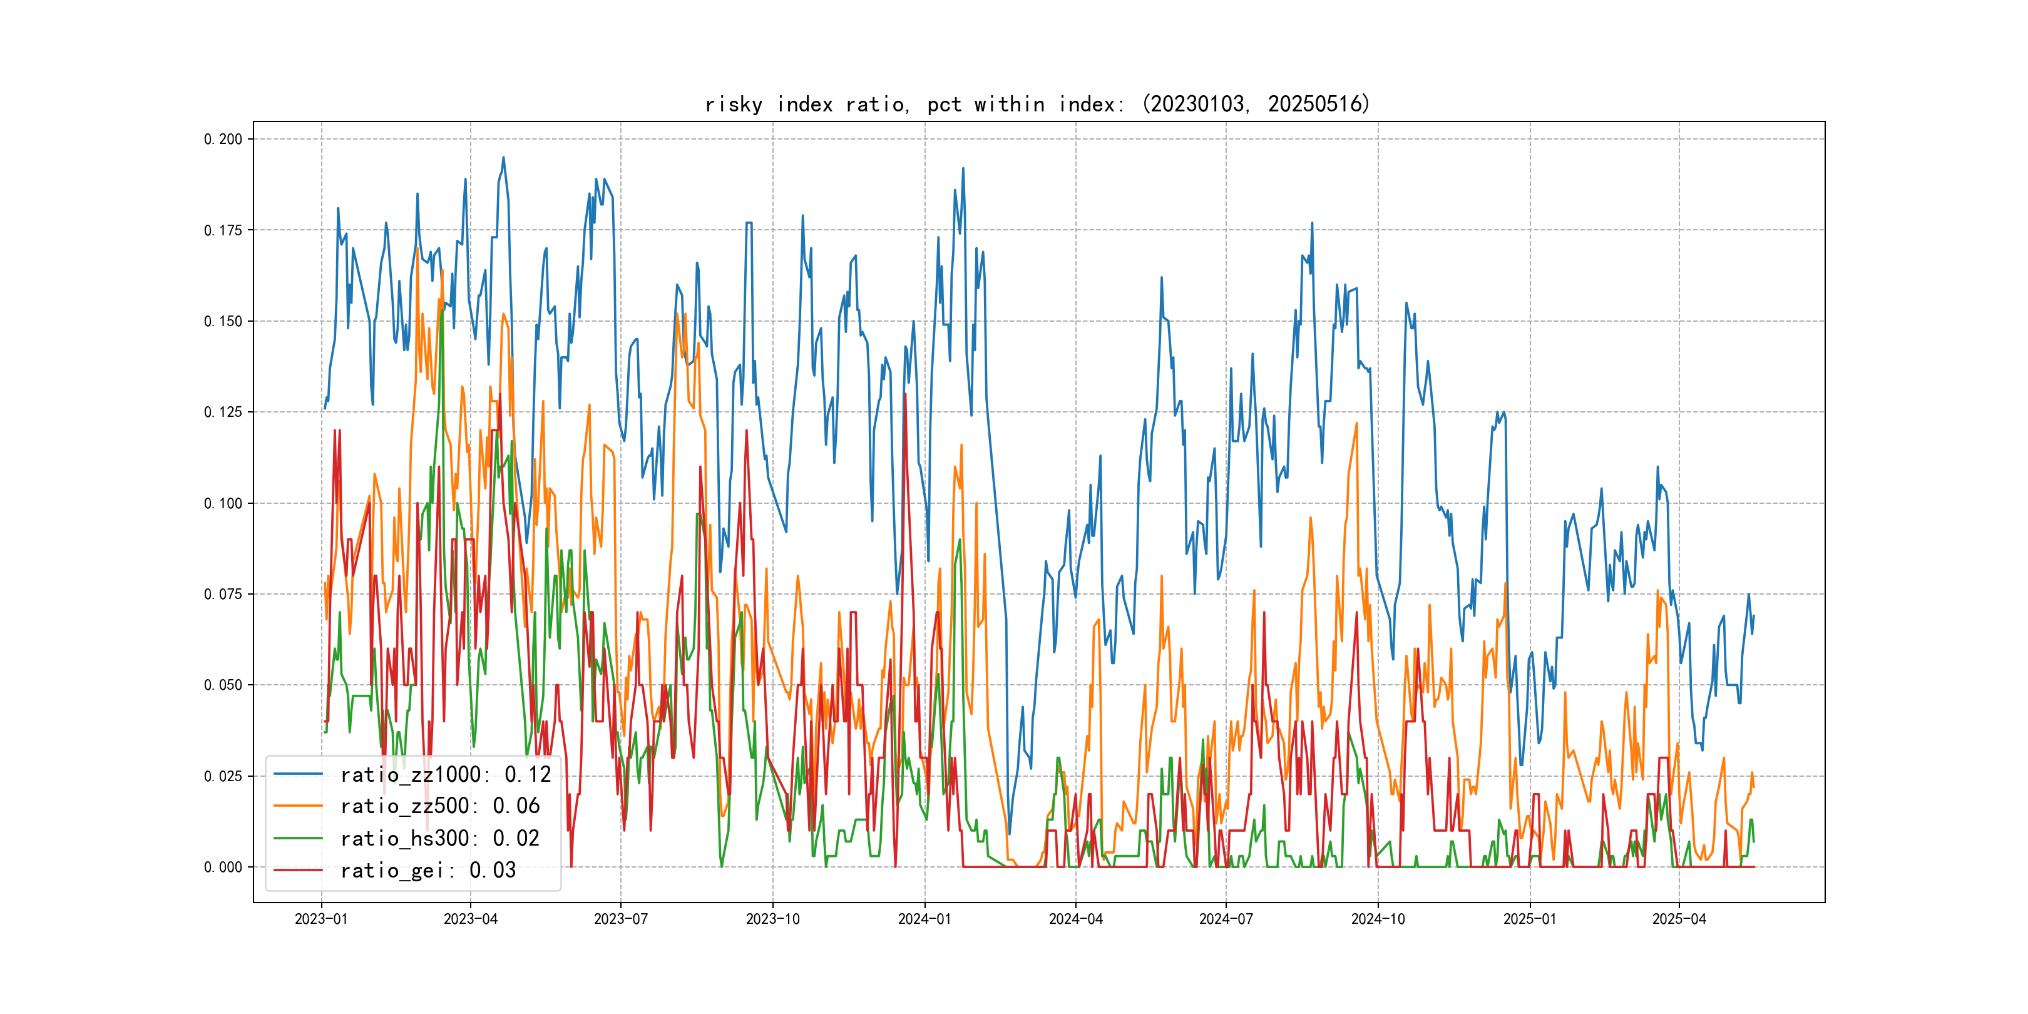2028x1014 pixels.
Task: Click the 0.100 y-axis tick label
Action: pos(223,503)
